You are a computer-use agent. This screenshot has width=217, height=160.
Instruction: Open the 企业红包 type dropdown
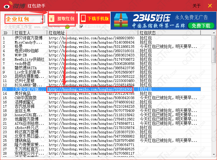coord(42,19)
